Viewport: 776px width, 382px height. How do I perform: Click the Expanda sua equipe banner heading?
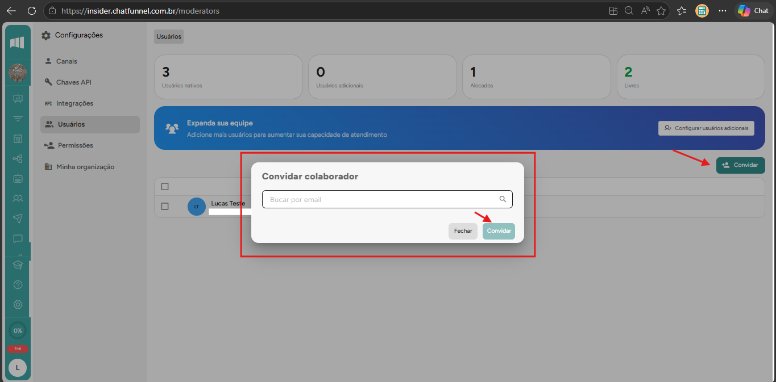point(220,123)
